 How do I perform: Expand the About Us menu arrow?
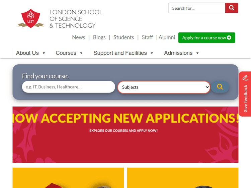(44, 53)
